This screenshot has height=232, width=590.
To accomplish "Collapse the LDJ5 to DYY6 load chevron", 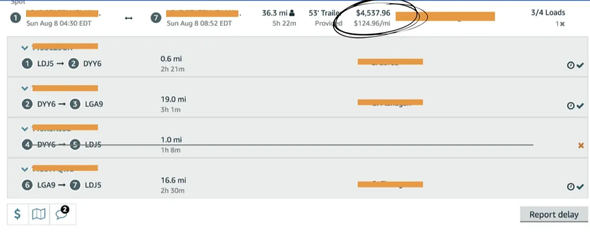I will 25,48.
